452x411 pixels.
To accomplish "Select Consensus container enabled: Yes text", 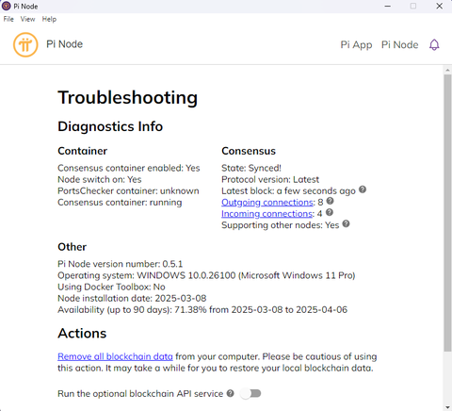I will coord(129,168).
